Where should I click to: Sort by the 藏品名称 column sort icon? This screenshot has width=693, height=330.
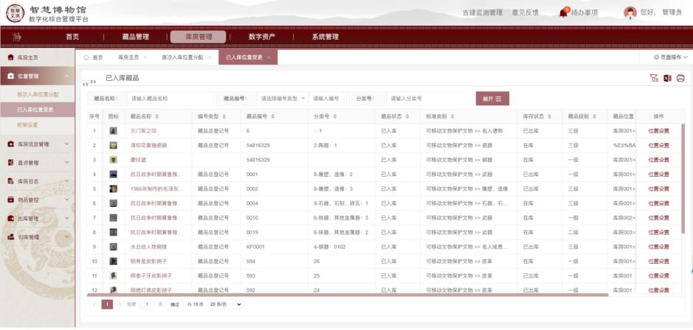pyautogui.click(x=156, y=116)
